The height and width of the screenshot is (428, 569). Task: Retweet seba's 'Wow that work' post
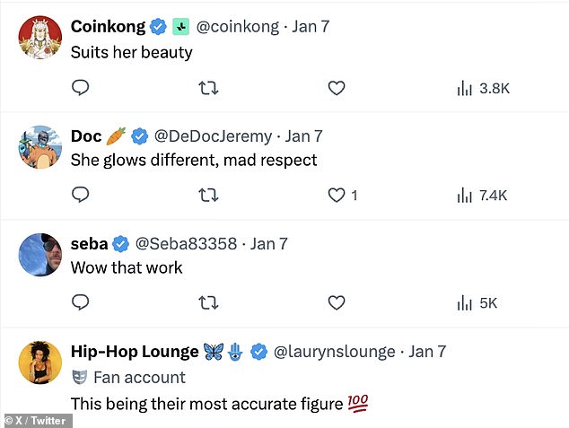[x=208, y=302]
